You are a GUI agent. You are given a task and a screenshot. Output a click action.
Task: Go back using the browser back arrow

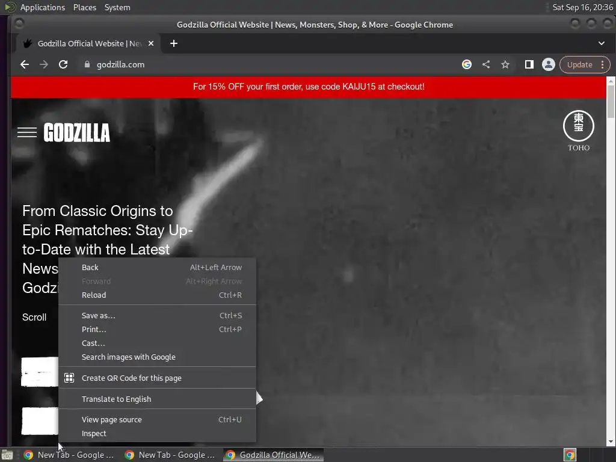point(25,64)
